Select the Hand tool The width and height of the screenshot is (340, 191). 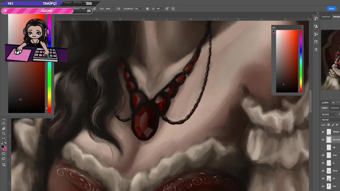click(x=3, y=128)
